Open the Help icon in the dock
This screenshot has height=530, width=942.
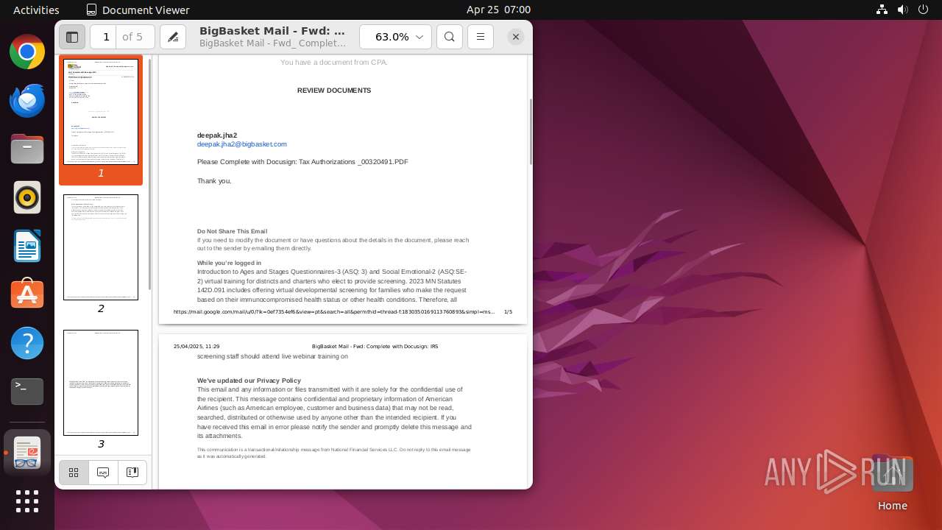point(27,343)
